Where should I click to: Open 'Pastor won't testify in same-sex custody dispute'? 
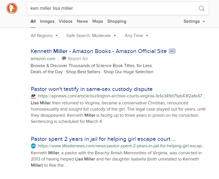[x=92, y=89]
